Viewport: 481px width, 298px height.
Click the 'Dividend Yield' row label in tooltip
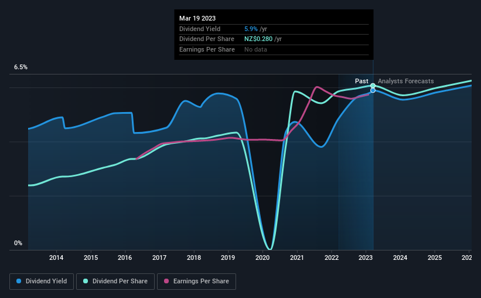coord(200,29)
